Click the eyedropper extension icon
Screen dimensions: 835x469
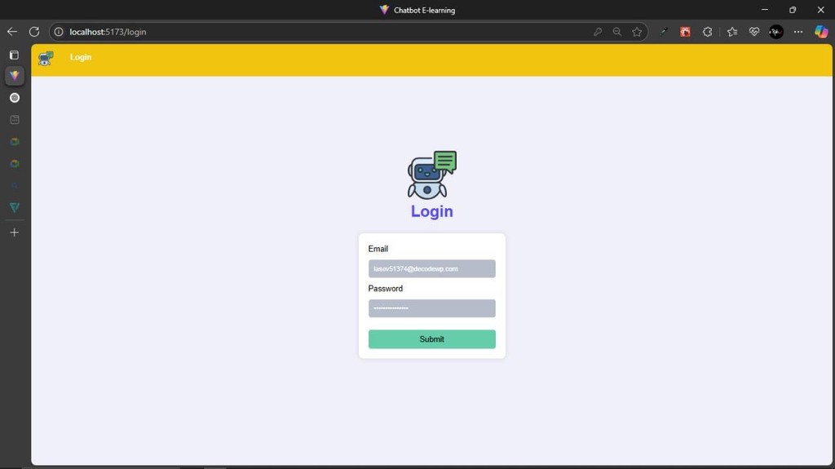(664, 32)
